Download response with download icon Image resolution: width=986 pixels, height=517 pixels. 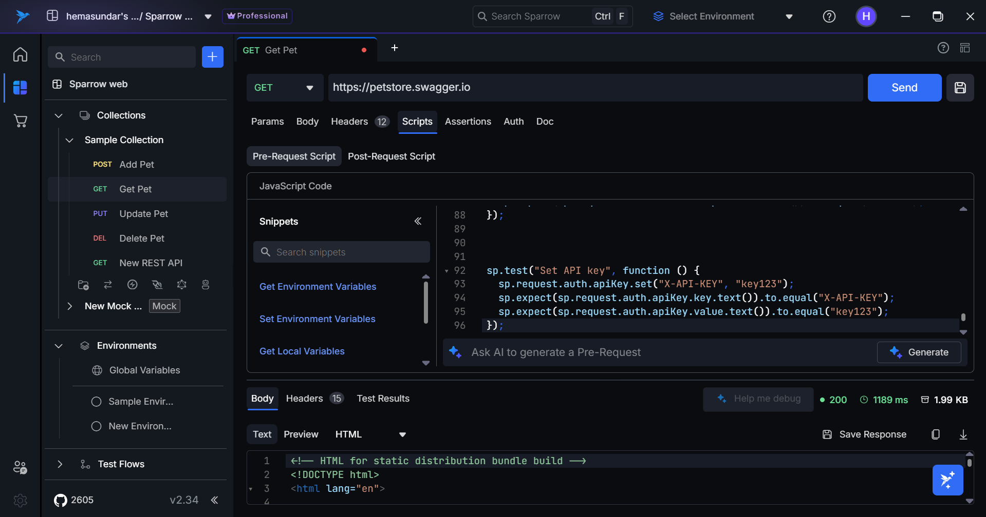pyautogui.click(x=963, y=434)
